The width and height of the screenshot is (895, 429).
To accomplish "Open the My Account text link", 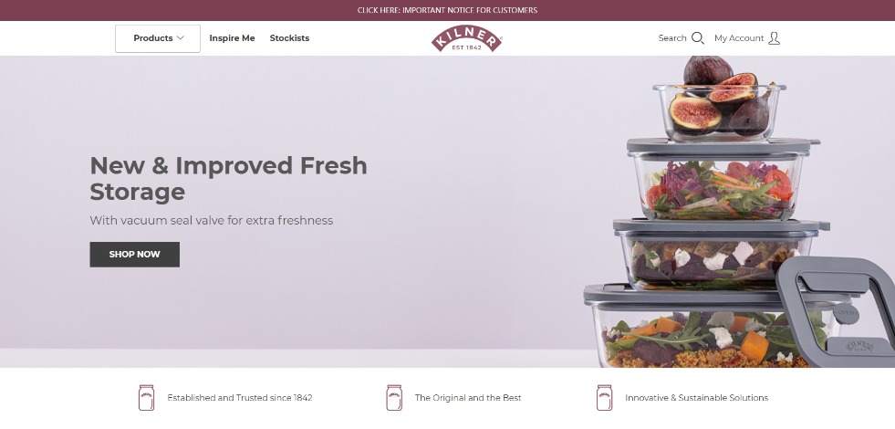I will pos(739,38).
